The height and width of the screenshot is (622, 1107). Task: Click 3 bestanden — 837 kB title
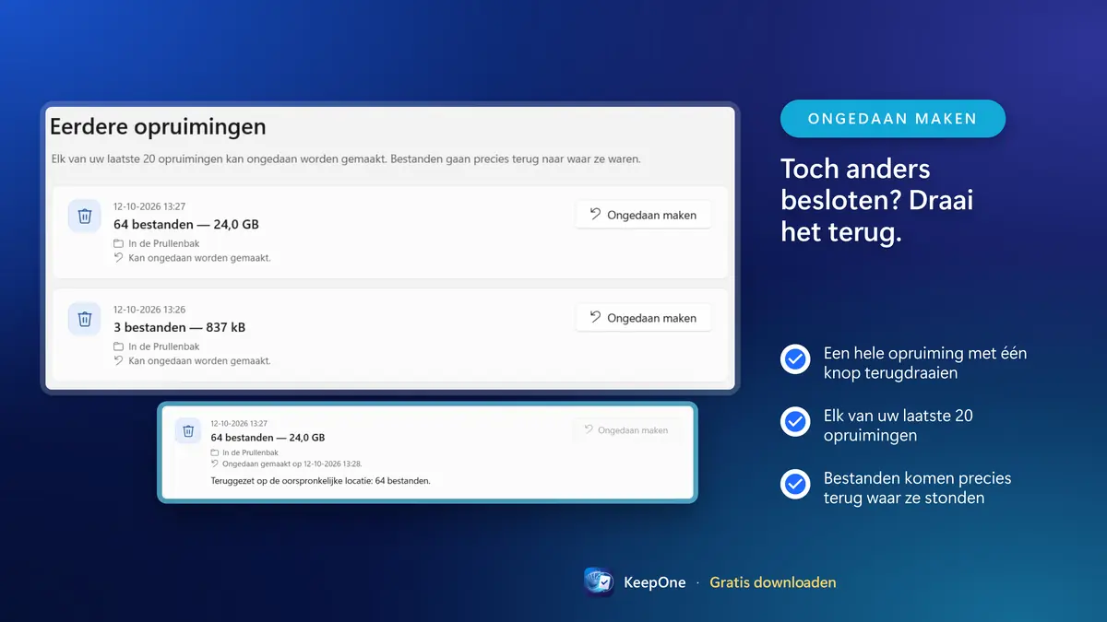point(179,327)
